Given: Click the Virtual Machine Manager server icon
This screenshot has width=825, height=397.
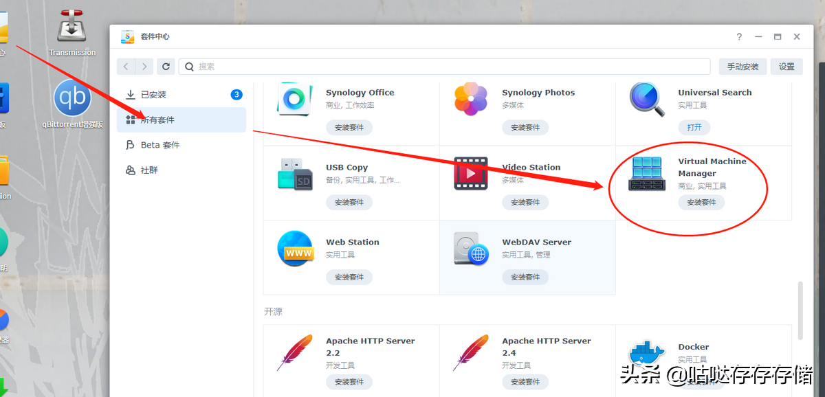Looking at the screenshot, I should [645, 174].
